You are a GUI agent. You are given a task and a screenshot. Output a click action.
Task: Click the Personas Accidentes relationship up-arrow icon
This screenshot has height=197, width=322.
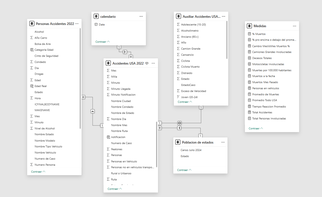click(x=93, y=111)
